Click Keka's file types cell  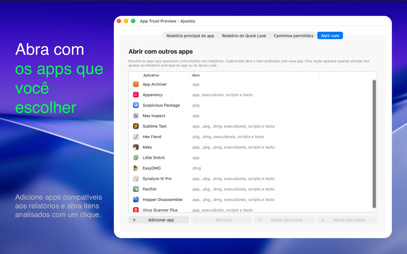tap(233, 147)
